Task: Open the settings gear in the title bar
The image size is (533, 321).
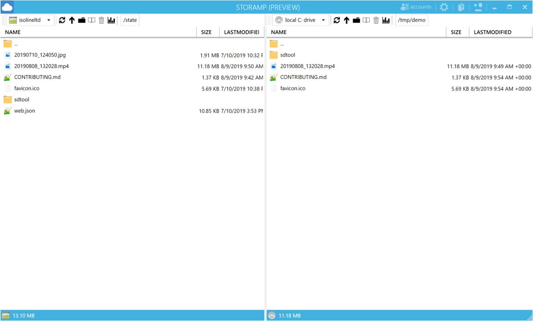Action: click(443, 7)
